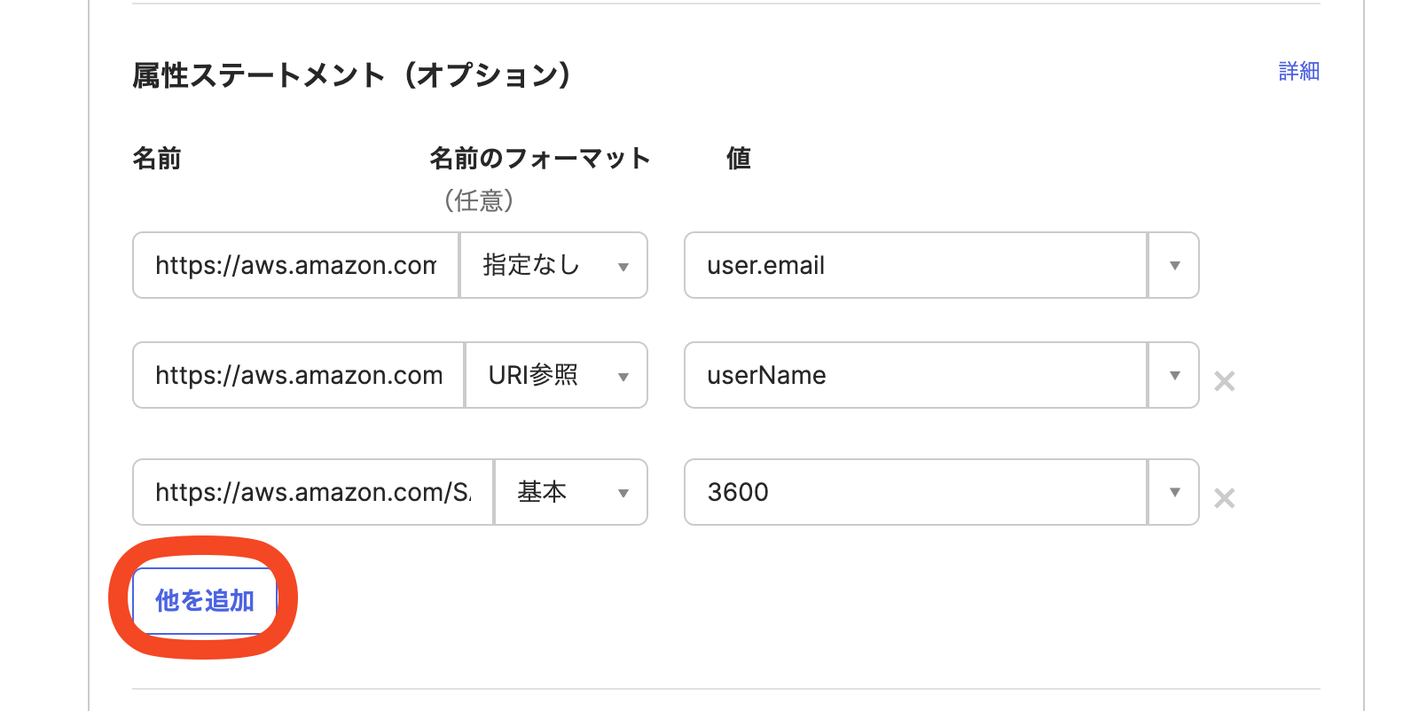Expand the 3600 value dropdown arrow

pos(1174,492)
